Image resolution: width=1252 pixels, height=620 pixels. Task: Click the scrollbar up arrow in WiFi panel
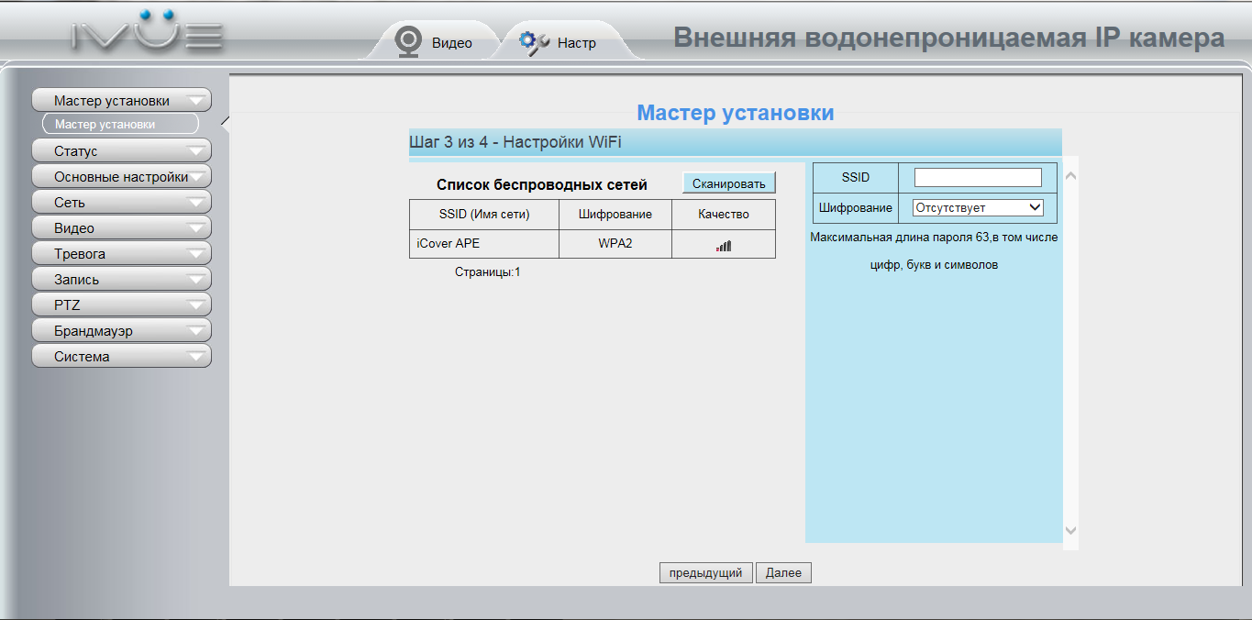click(x=1070, y=174)
